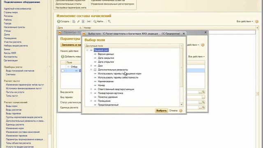263x148 pixels.
Task: Click scroll up arrow of available fields list
Action: [181, 46]
